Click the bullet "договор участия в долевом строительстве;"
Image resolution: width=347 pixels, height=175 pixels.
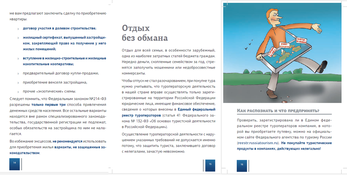(60, 28)
